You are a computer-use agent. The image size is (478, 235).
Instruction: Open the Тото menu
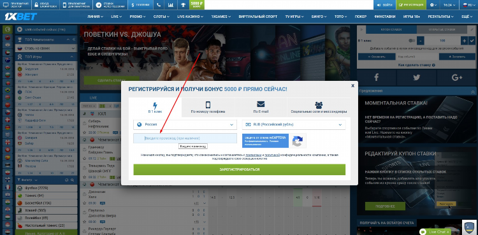click(x=341, y=17)
